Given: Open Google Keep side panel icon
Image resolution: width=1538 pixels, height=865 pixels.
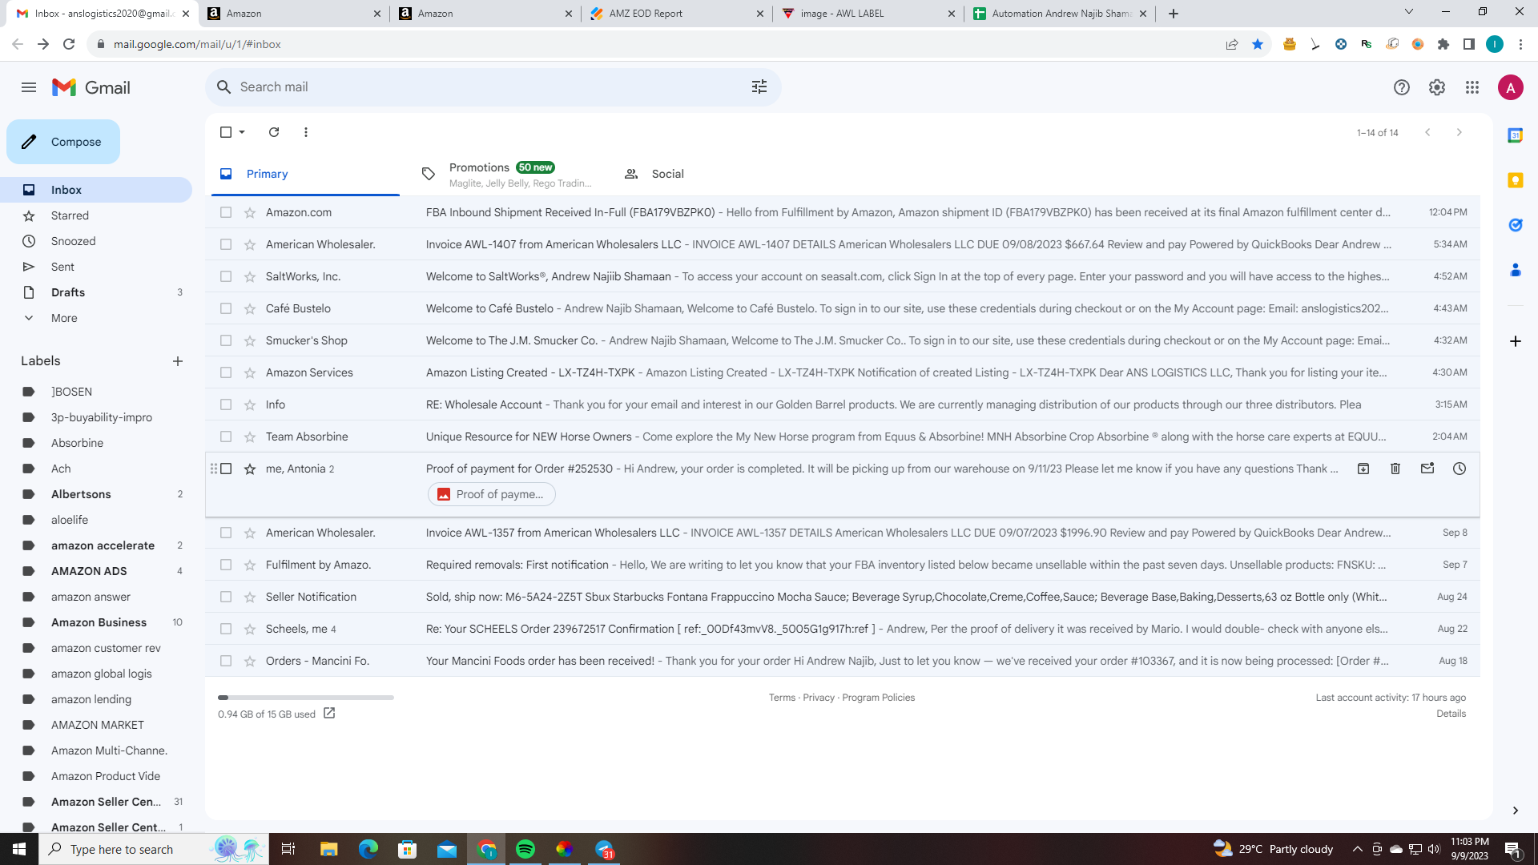Looking at the screenshot, I should 1516,180.
